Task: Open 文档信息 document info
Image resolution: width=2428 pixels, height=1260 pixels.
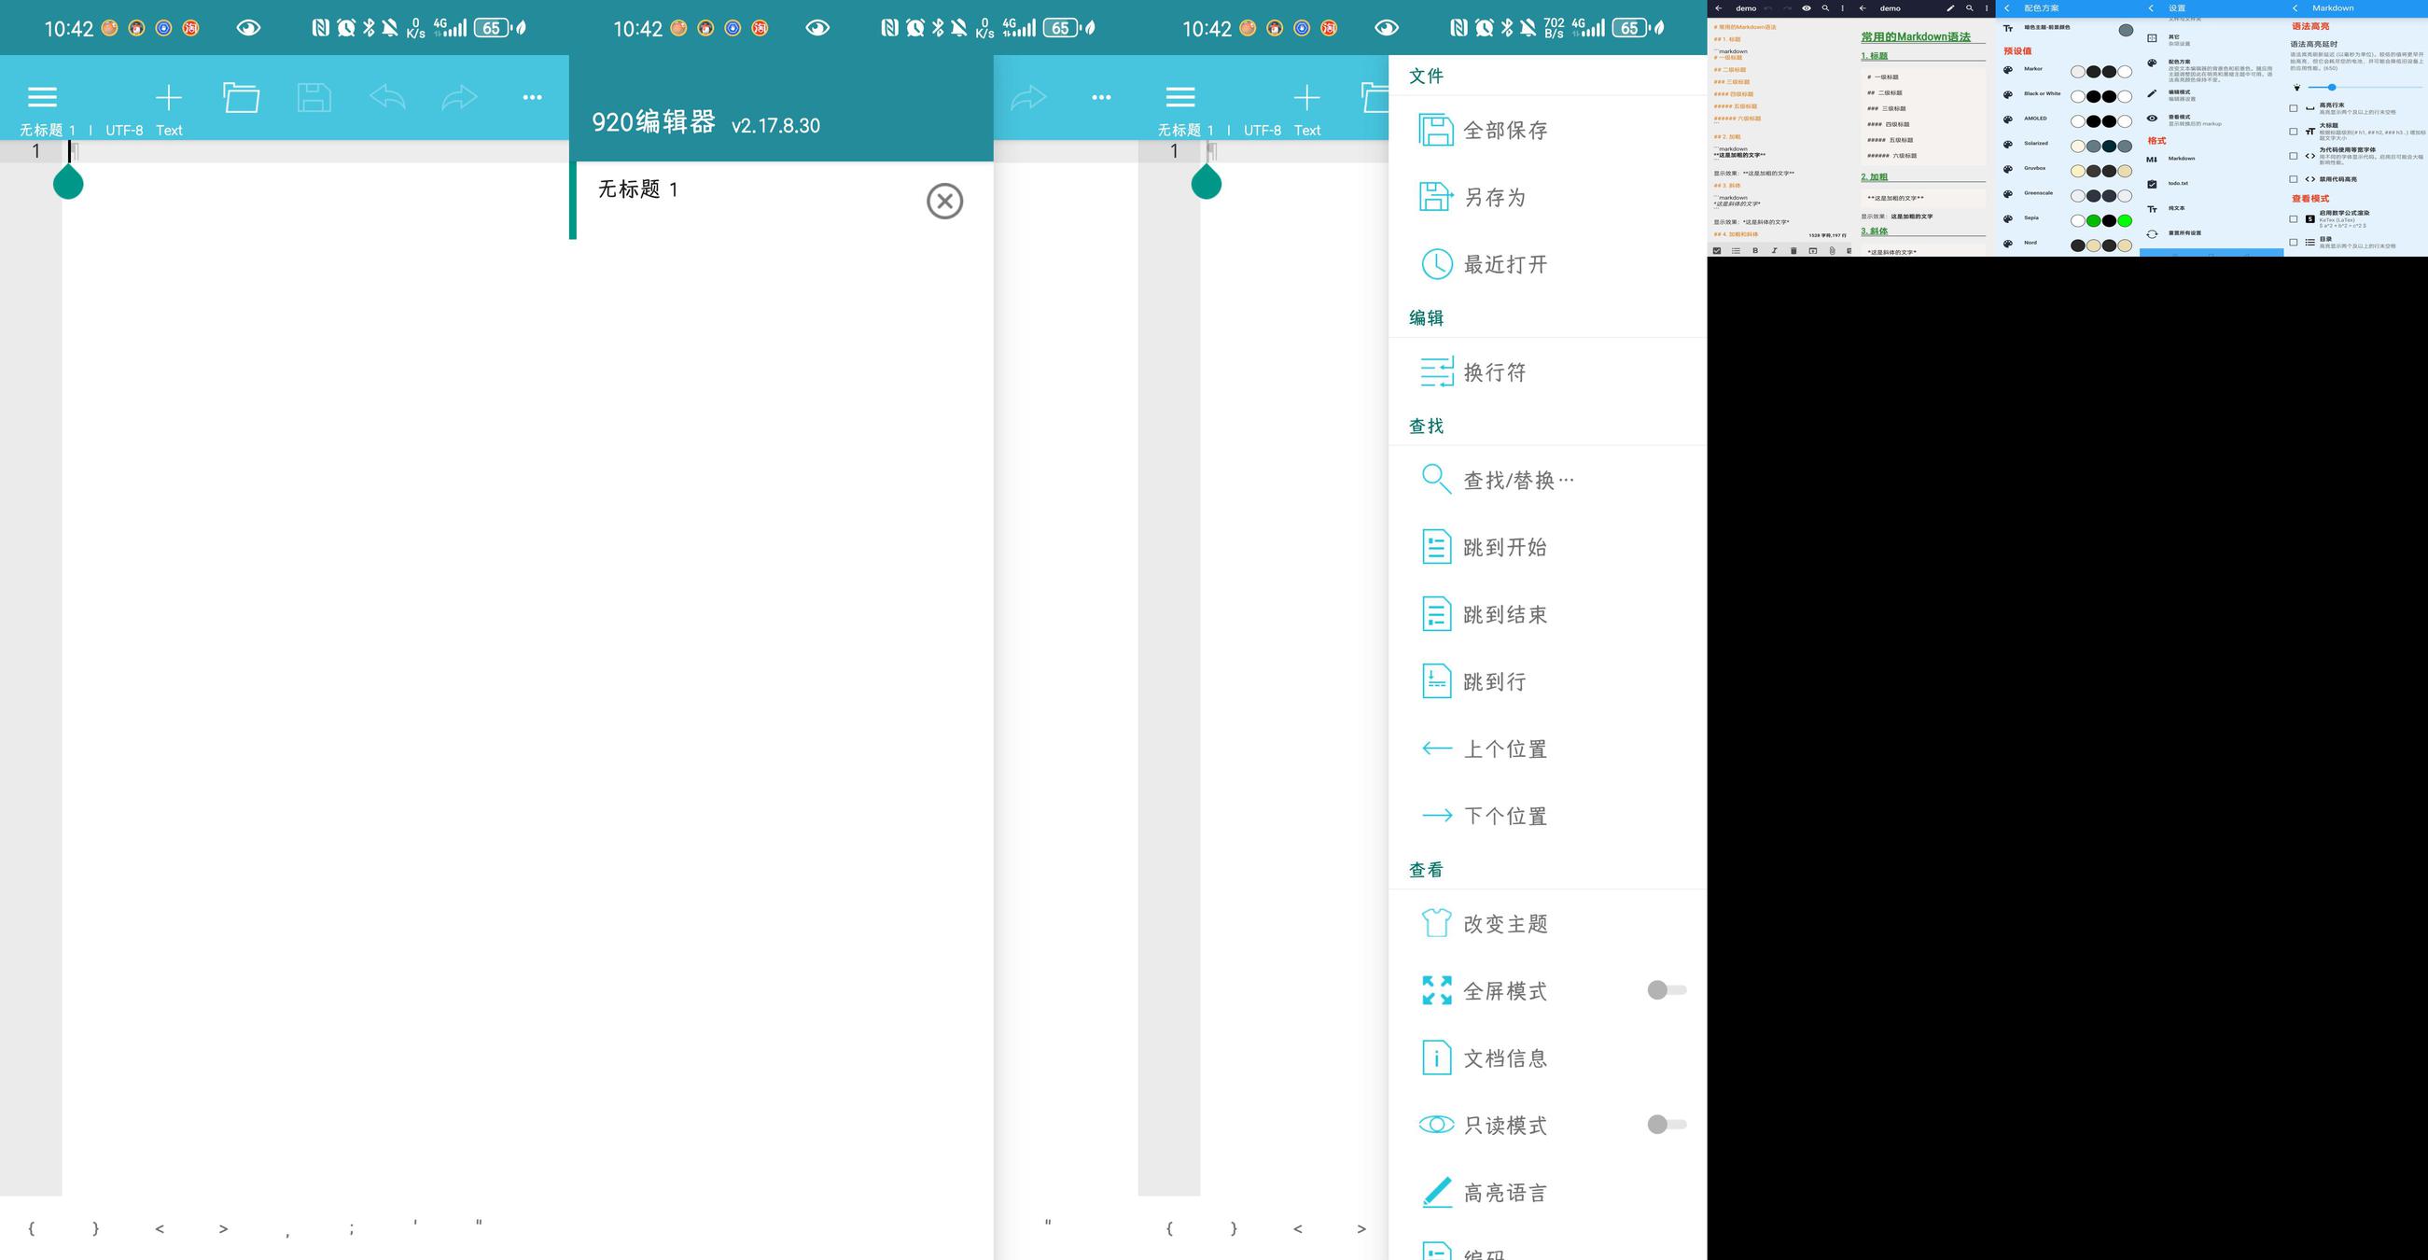Action: coord(1548,1058)
